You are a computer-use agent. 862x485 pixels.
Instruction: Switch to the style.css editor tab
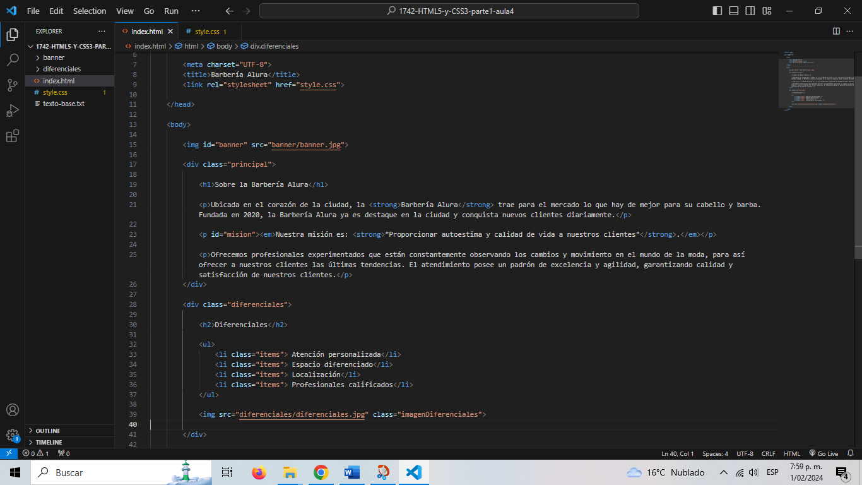(x=211, y=31)
